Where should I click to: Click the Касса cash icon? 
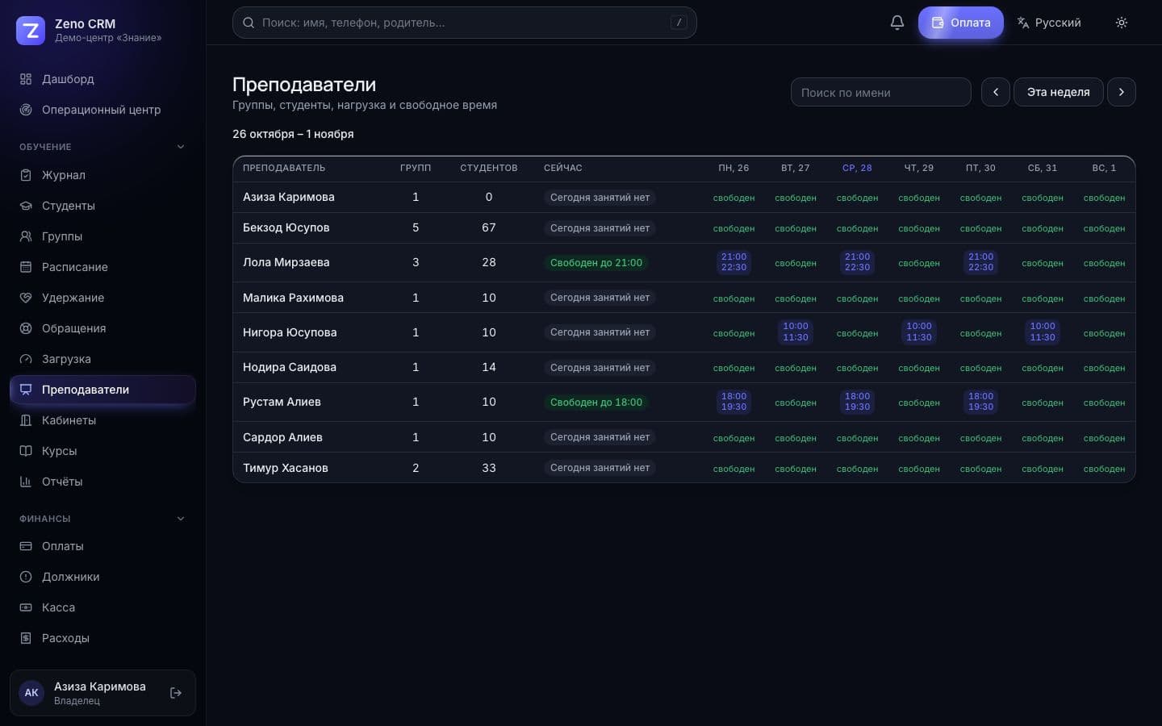click(x=26, y=607)
